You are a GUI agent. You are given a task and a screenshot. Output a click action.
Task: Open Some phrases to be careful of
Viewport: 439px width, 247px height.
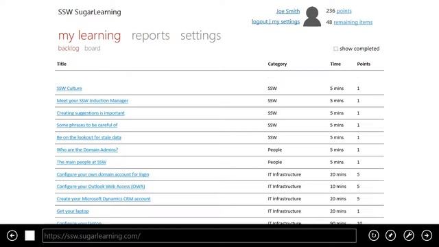(87, 125)
